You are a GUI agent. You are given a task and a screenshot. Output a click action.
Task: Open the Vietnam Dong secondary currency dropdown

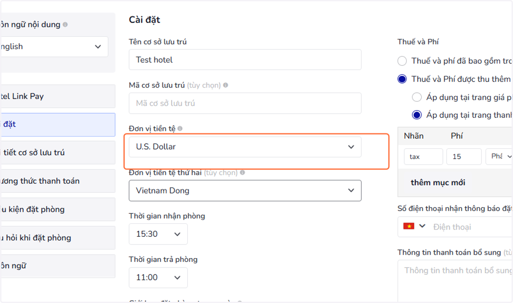coord(245,191)
